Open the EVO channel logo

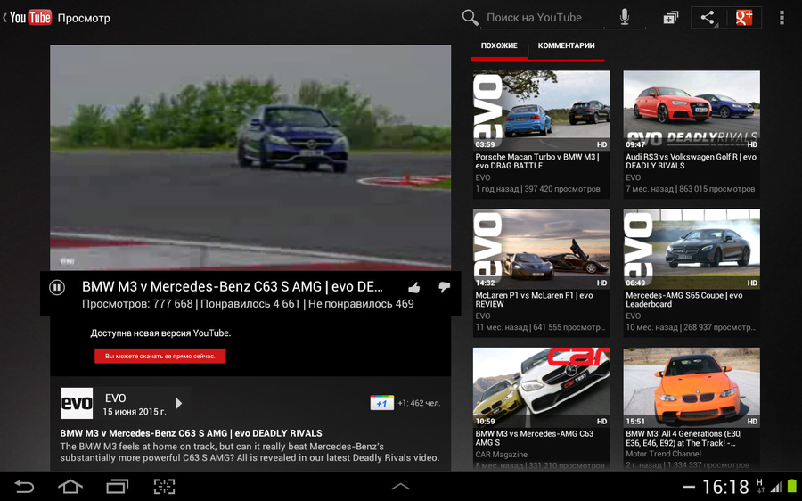[77, 403]
